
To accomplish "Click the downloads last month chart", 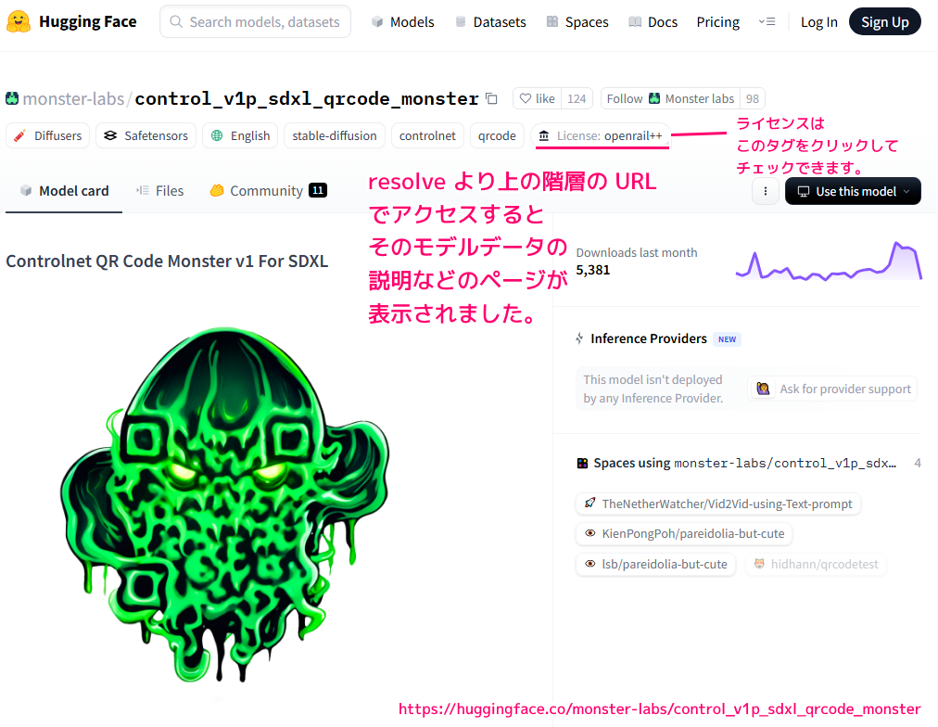I will [829, 261].
